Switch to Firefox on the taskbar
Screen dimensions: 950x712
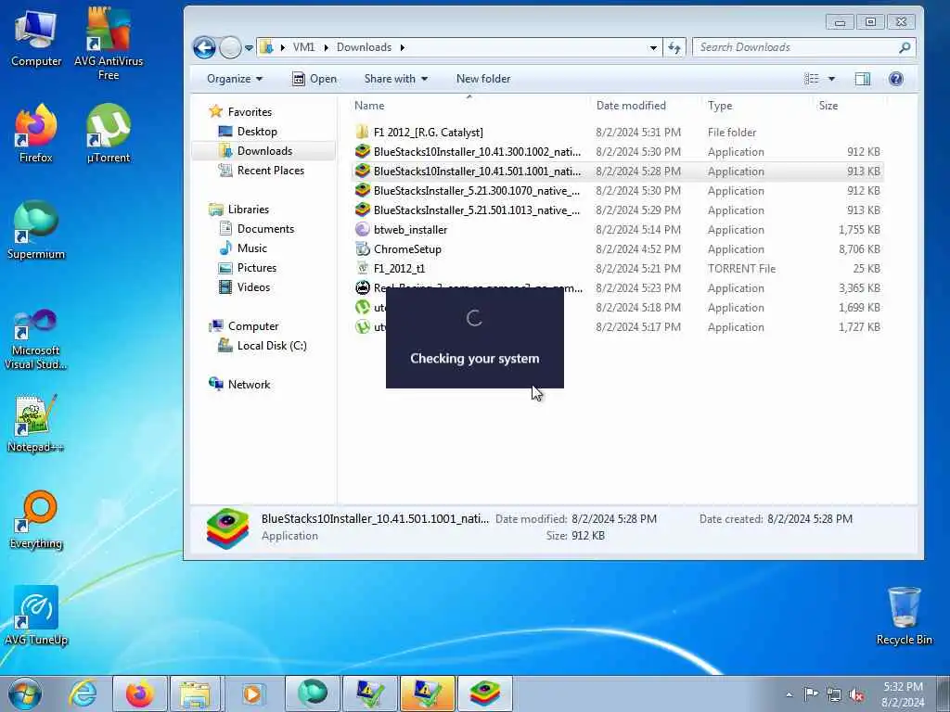click(140, 693)
